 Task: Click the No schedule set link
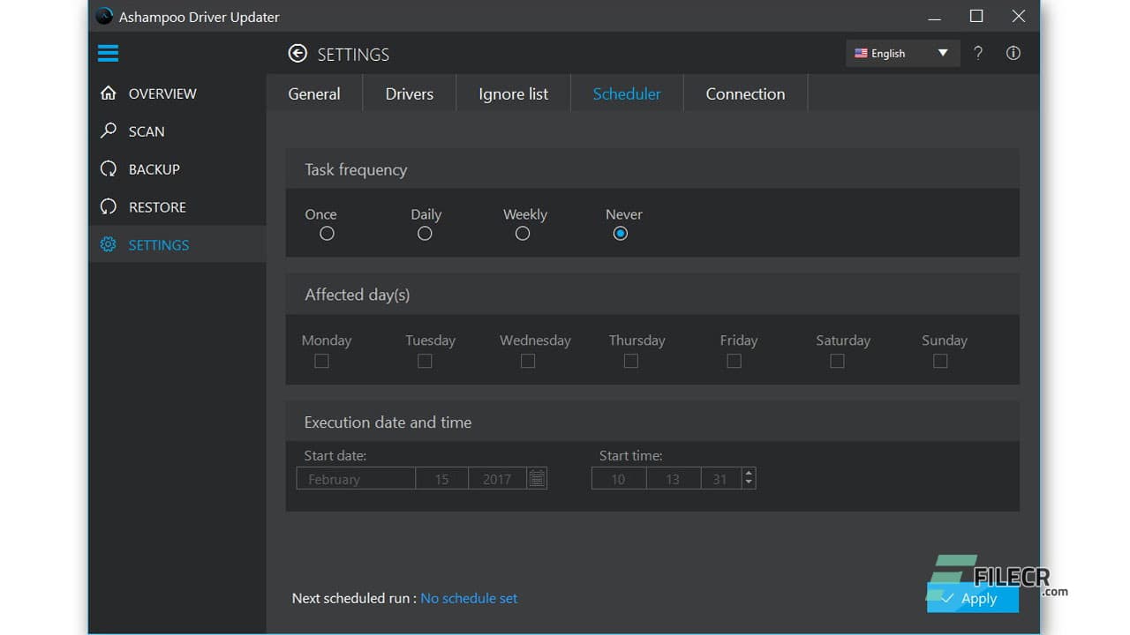469,598
